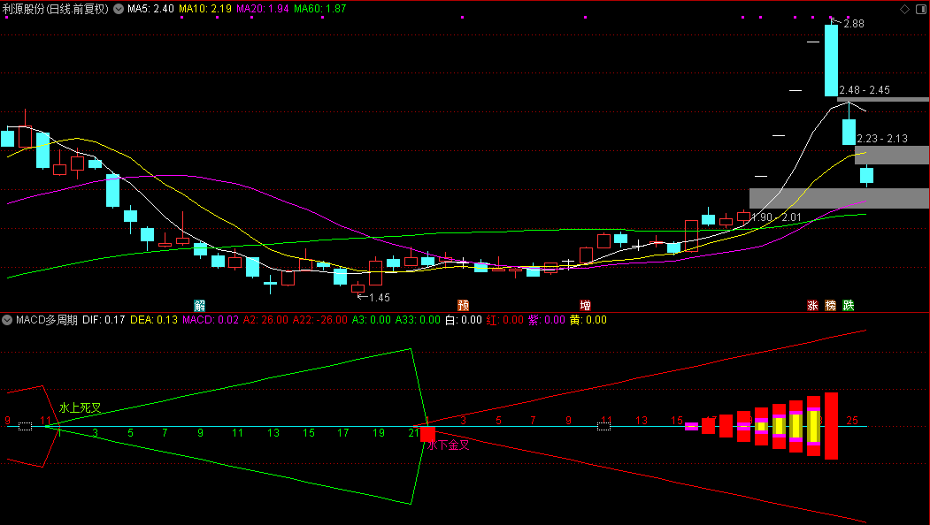Click the 增 marker icon
This screenshot has width=930, height=525.
pos(586,305)
